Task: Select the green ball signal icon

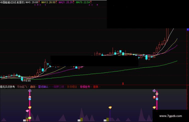Action: [x=30, y=118]
